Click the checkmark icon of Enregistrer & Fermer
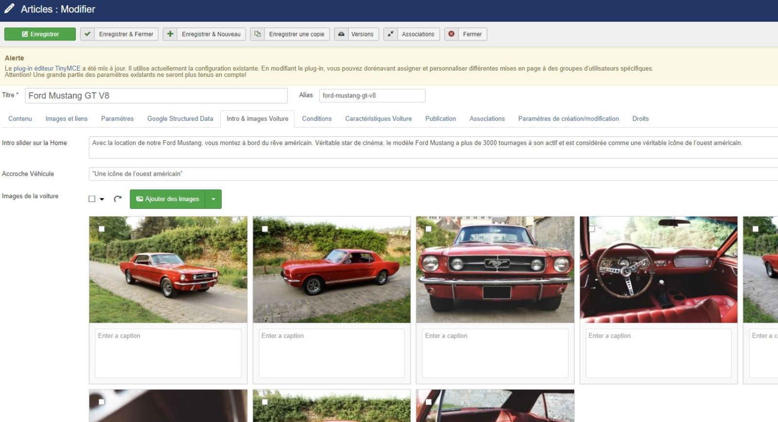 [88, 34]
